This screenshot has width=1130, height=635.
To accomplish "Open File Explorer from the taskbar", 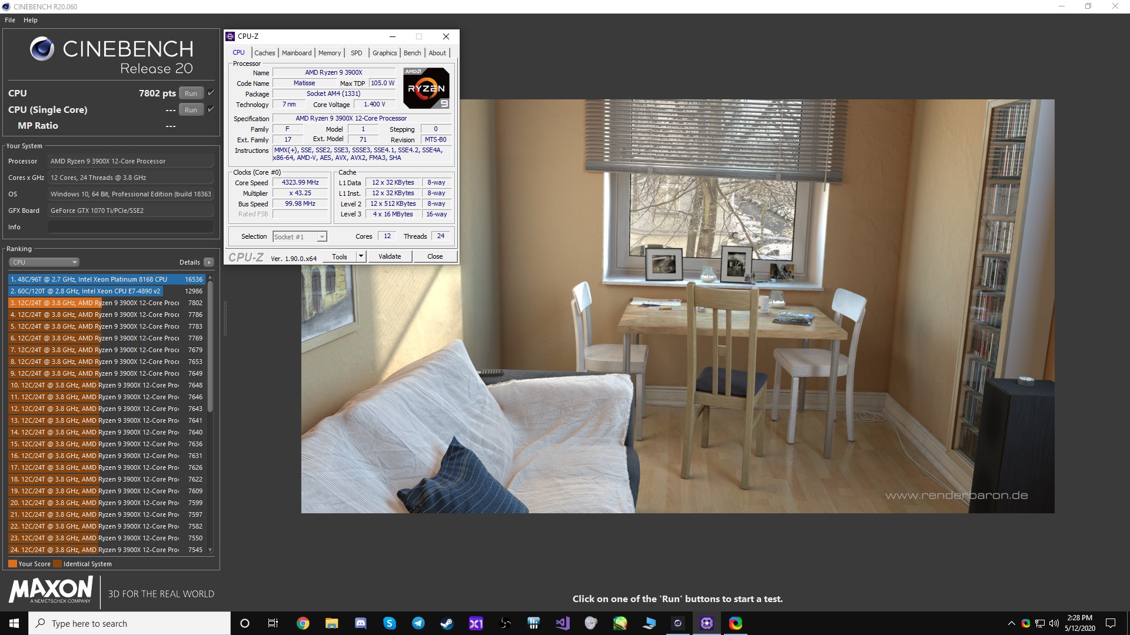I will click(331, 623).
